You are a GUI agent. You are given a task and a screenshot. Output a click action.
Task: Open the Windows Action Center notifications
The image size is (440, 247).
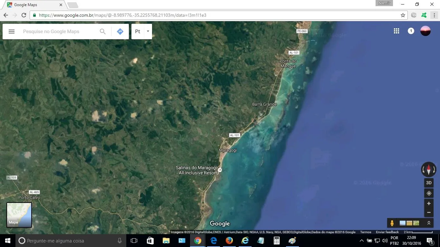click(x=430, y=241)
